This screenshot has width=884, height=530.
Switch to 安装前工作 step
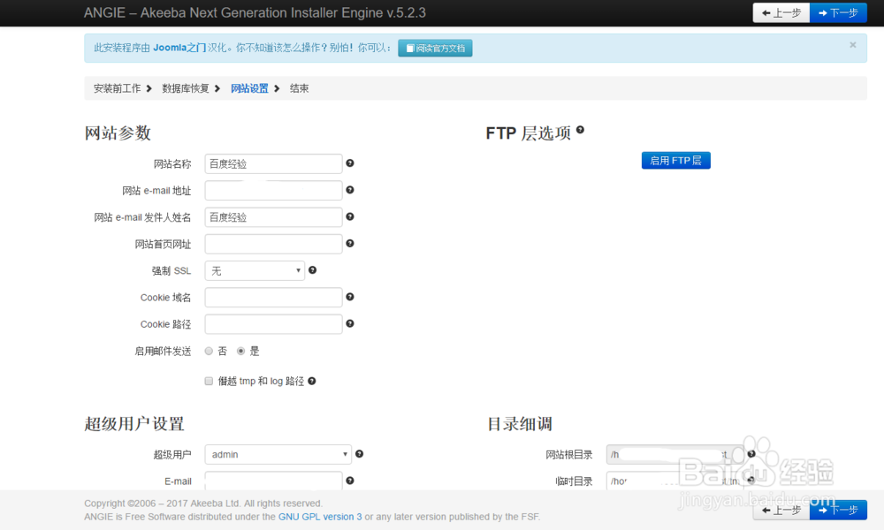[117, 88]
